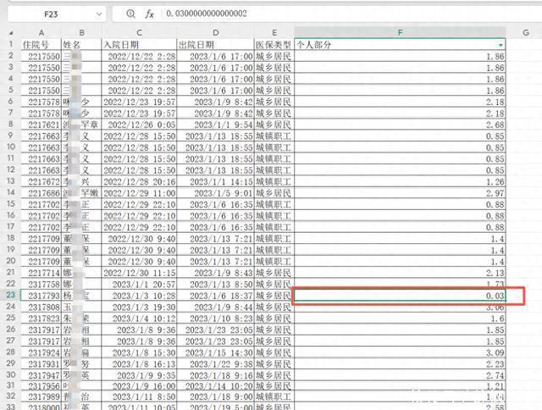Image resolution: width=542 pixels, height=410 pixels.
Task: Open the Name Box dropdown arrow
Action: pyautogui.click(x=99, y=14)
